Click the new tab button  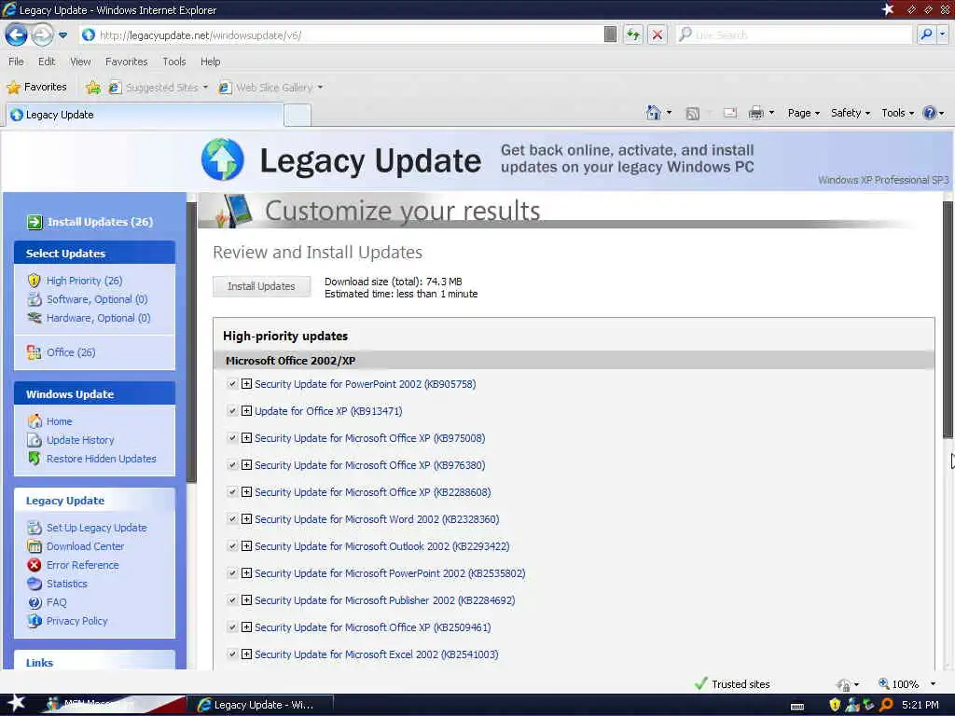pyautogui.click(x=298, y=115)
